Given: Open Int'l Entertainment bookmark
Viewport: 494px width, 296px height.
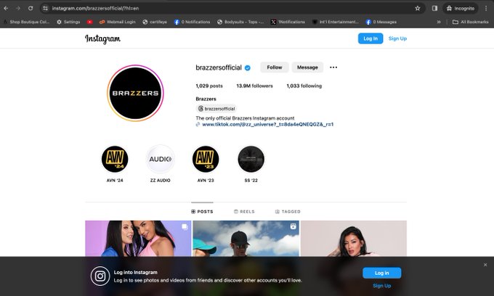Looking at the screenshot, I should coord(335,22).
